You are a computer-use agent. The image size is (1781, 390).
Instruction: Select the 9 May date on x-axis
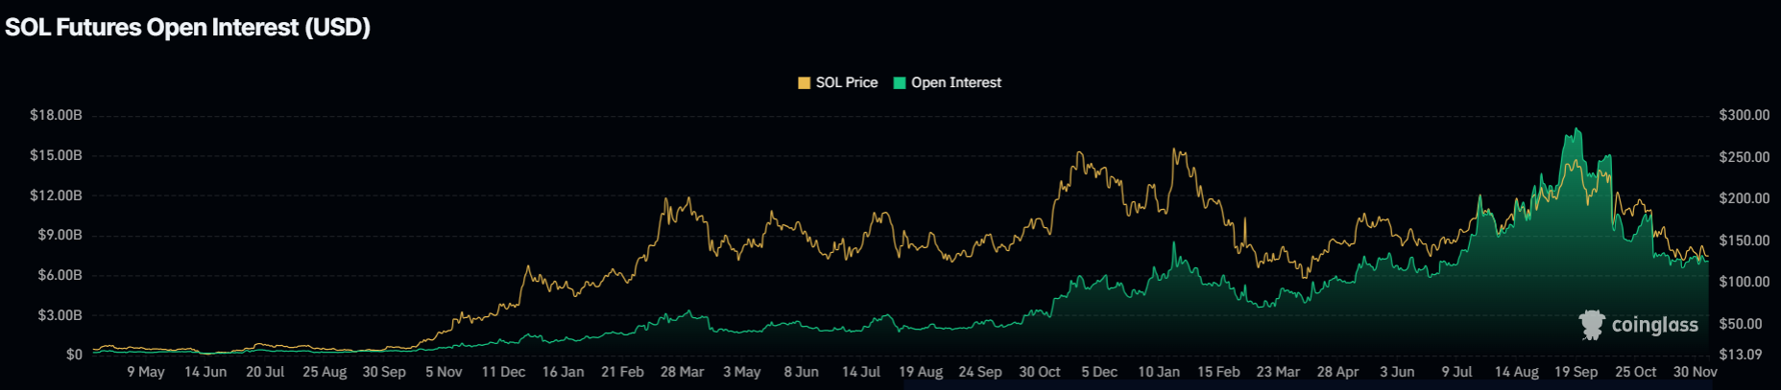pyautogui.click(x=146, y=372)
